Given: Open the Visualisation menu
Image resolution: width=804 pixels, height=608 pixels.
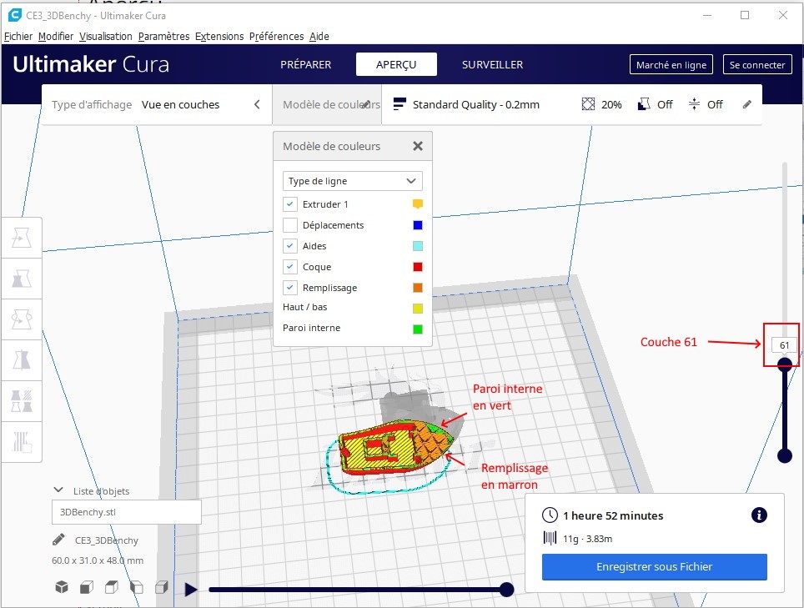Looking at the screenshot, I should (106, 37).
